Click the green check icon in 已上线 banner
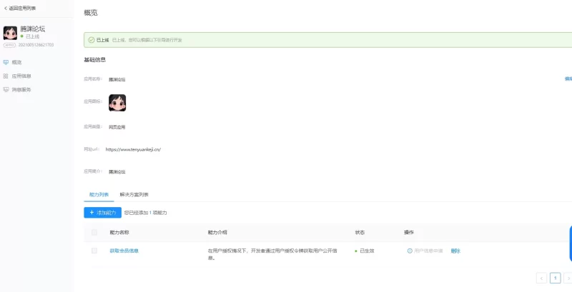Image resolution: width=572 pixels, height=292 pixels. [x=92, y=40]
